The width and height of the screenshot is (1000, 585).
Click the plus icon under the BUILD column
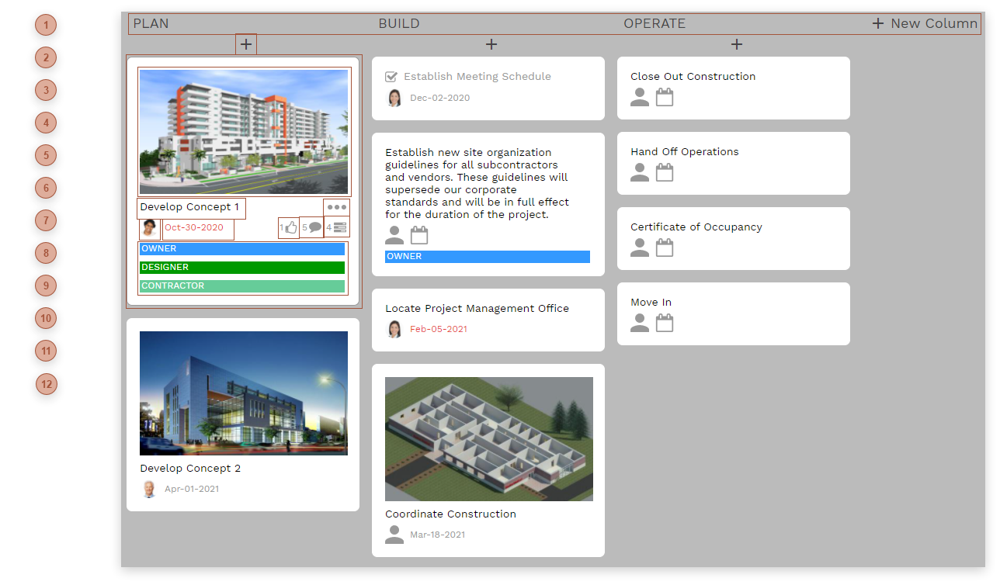coord(491,44)
